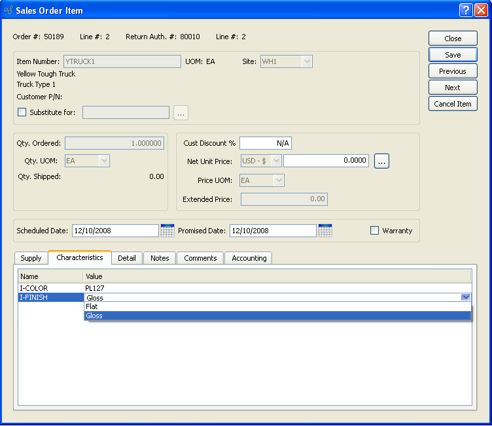
Task: Collapse the I-FINISH value dropdown arrow
Action: point(465,297)
